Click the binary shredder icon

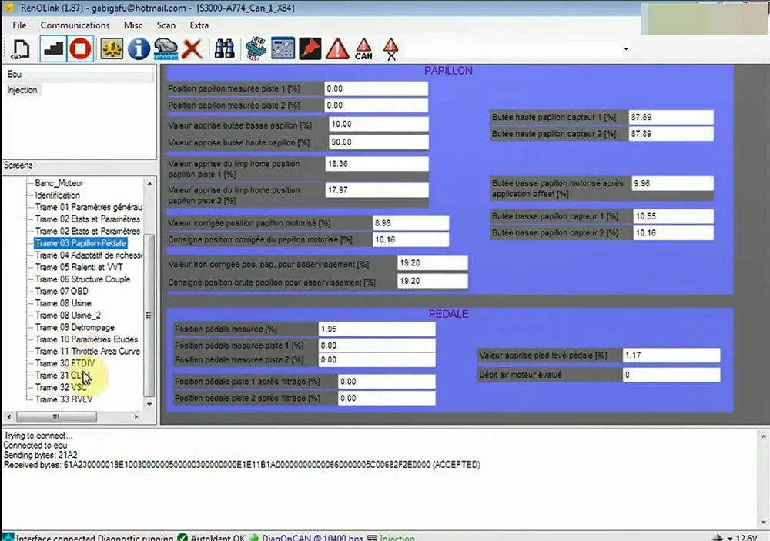tap(256, 48)
